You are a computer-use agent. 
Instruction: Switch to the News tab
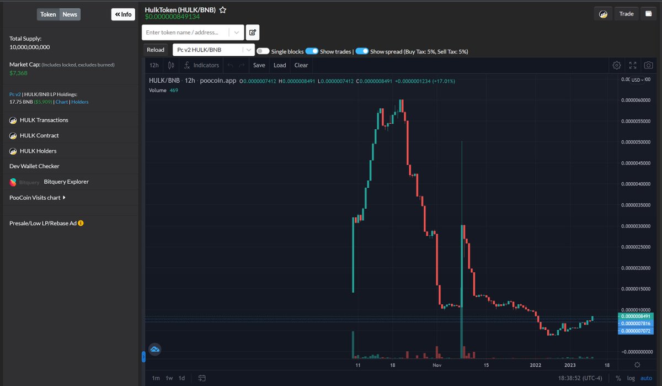70,14
